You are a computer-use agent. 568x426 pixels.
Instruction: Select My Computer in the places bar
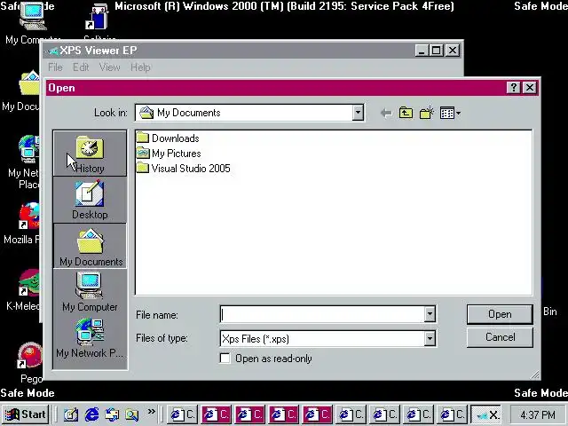(x=90, y=292)
